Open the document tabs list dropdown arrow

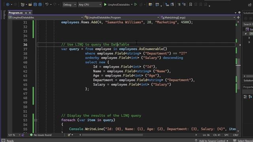click(236, 13)
